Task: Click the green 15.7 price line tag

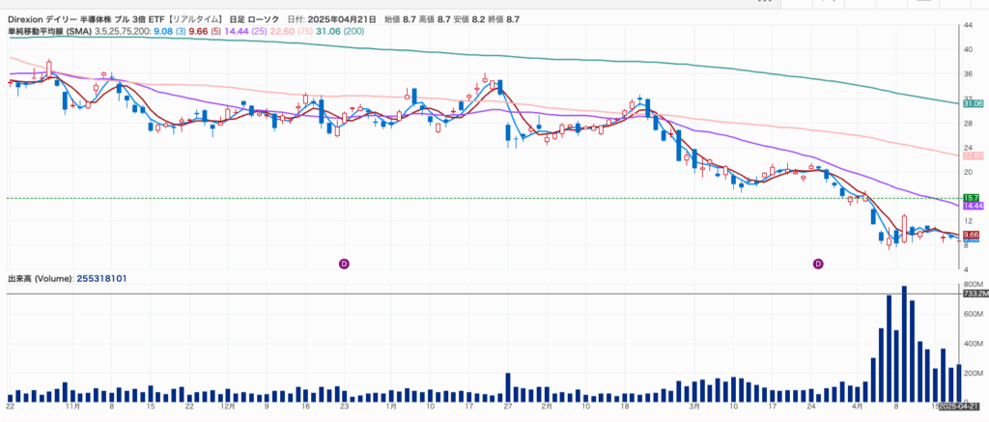Action: tap(972, 198)
